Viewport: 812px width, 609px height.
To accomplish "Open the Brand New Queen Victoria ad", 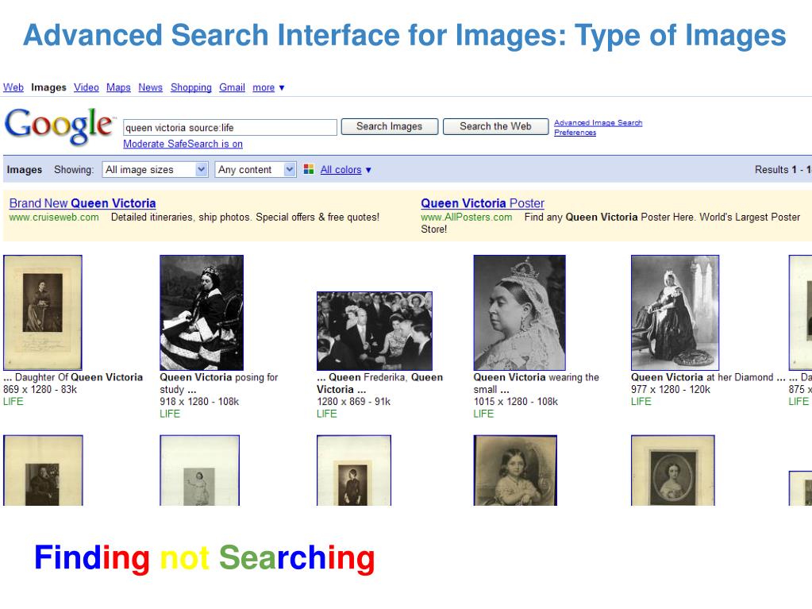I will (83, 203).
